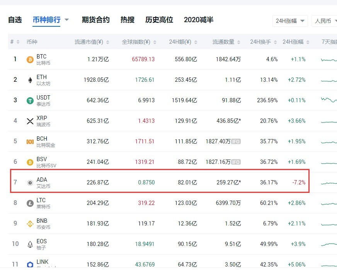Viewport: 337px width, 270px height.
Task: Click the ETH Ethereum coin icon
Action: (29, 80)
